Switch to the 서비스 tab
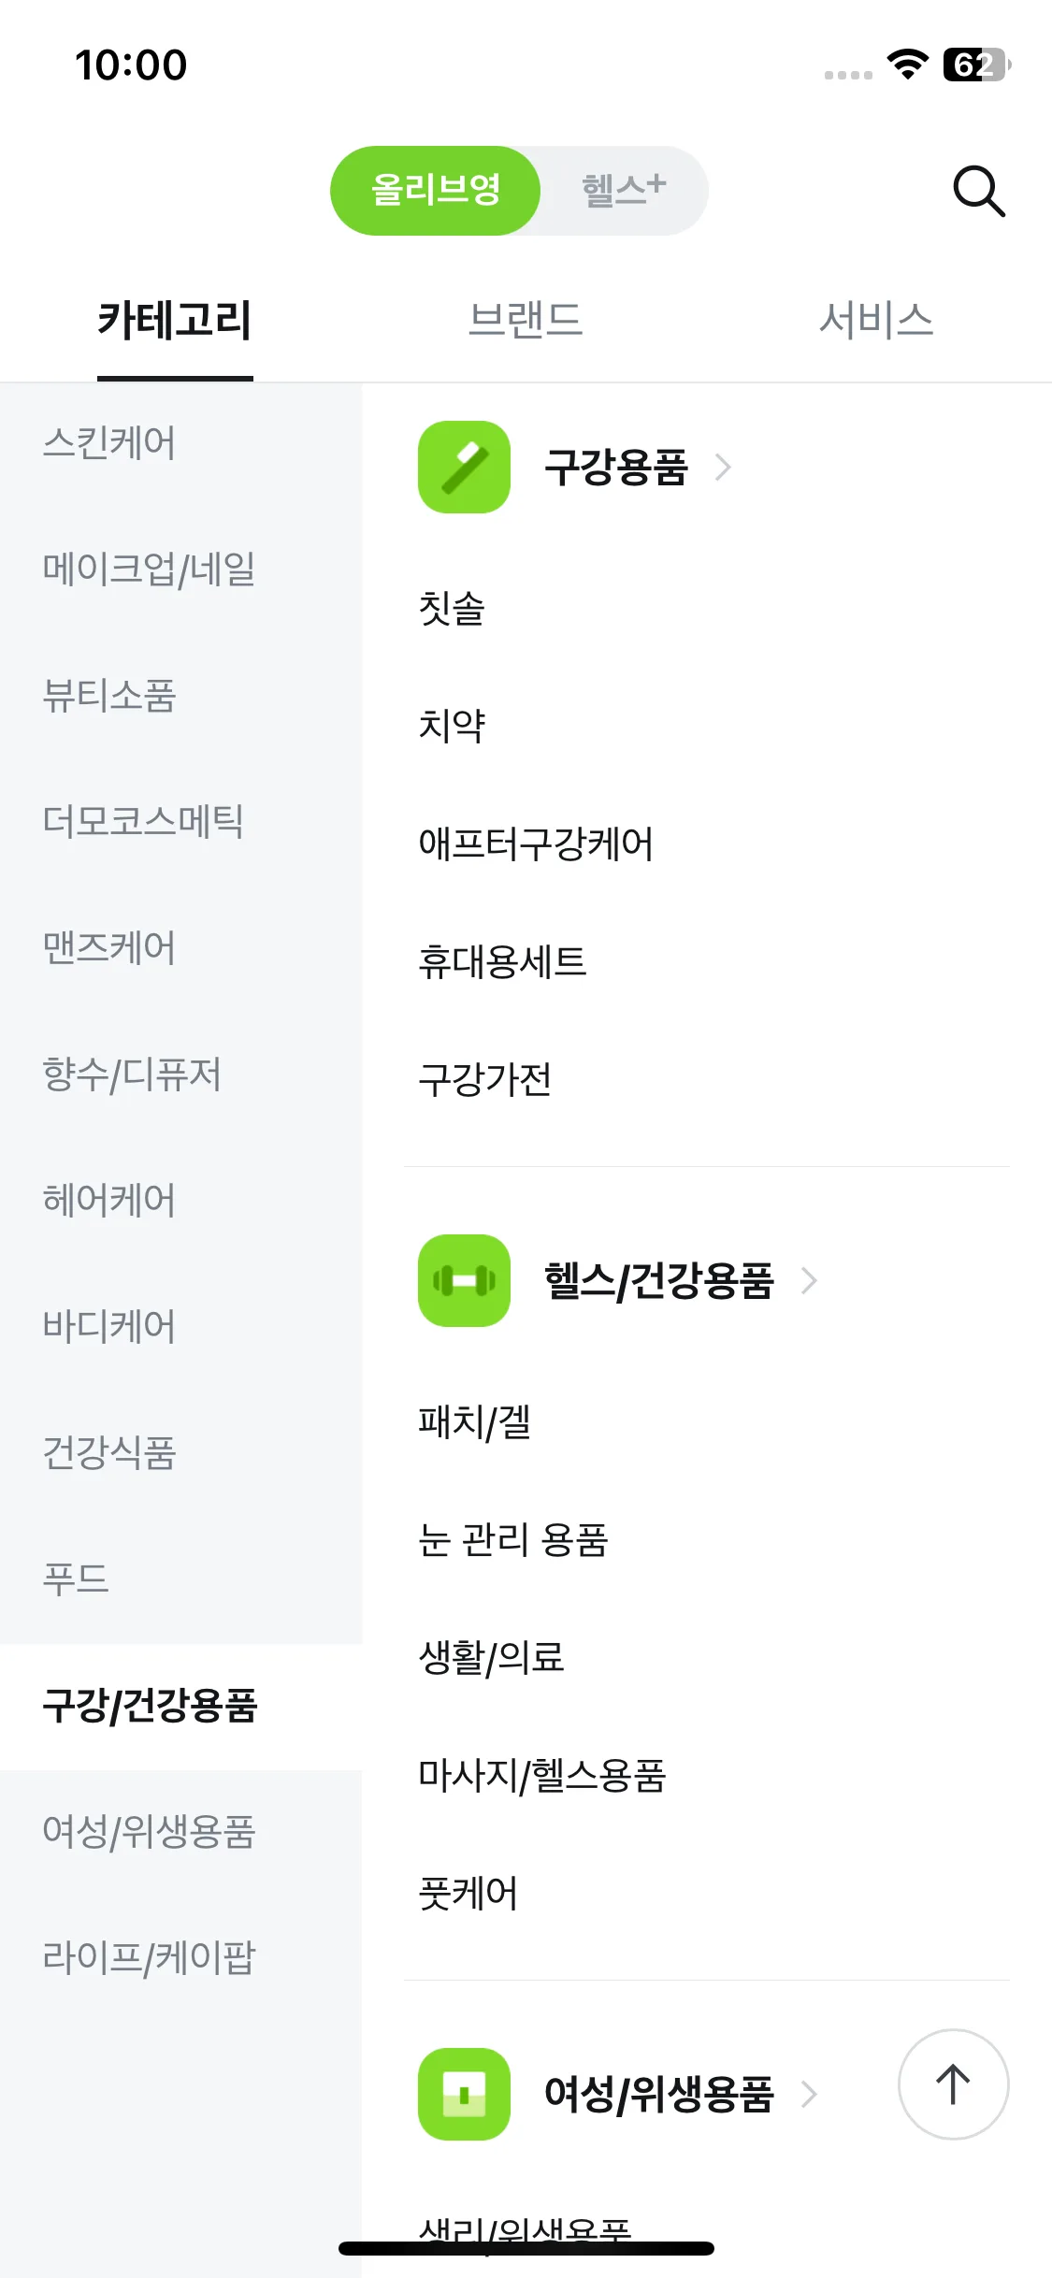Screen dimensions: 1052x2278 [x=876, y=320]
